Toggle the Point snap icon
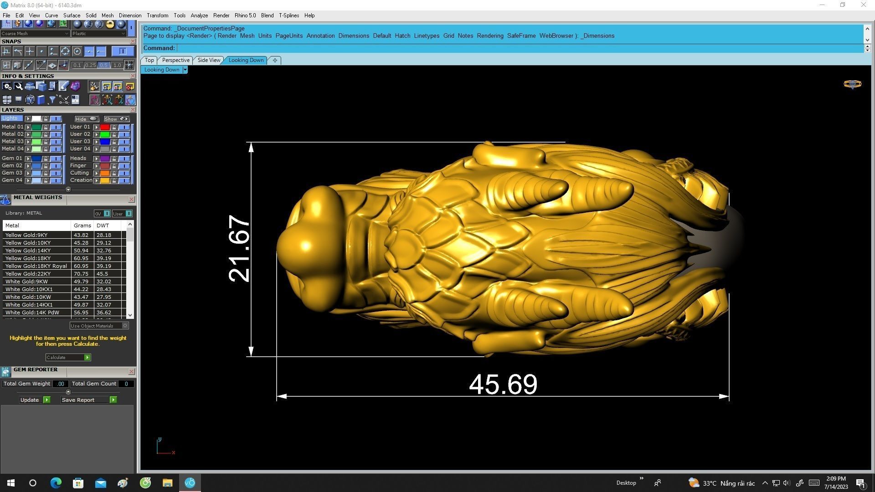The height and width of the screenshot is (492, 875). coord(41,51)
